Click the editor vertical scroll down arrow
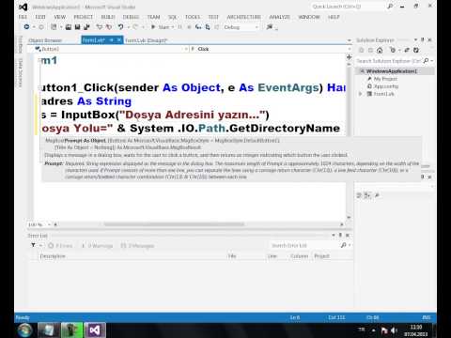This screenshot has width=451, height=338. pyautogui.click(x=349, y=217)
